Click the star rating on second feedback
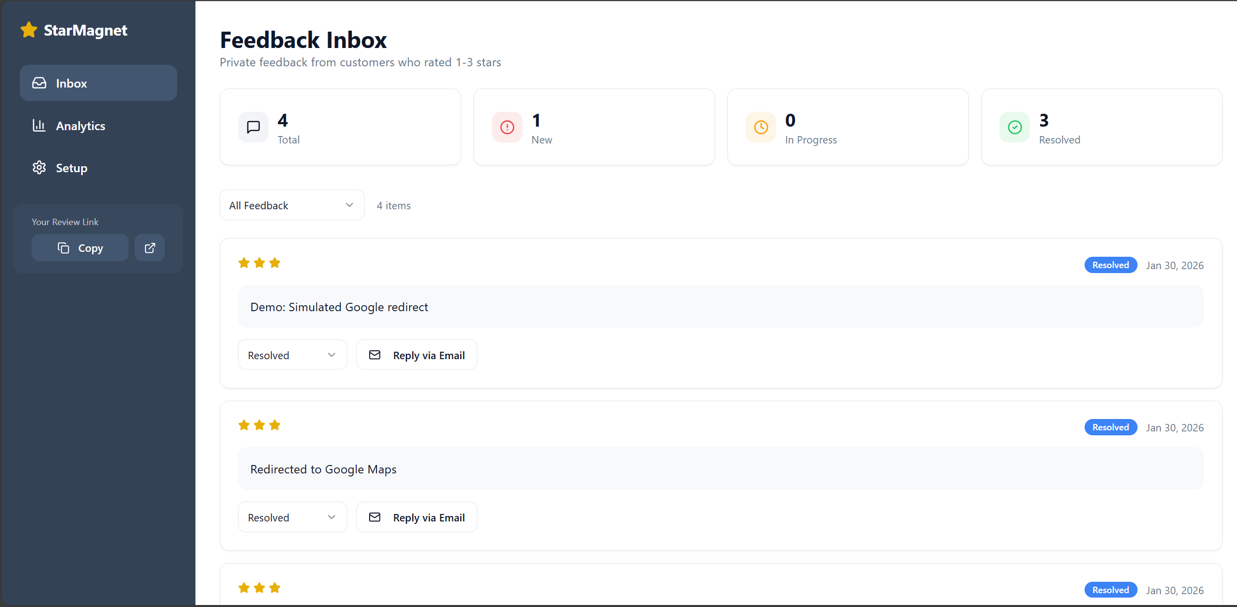 [259, 425]
